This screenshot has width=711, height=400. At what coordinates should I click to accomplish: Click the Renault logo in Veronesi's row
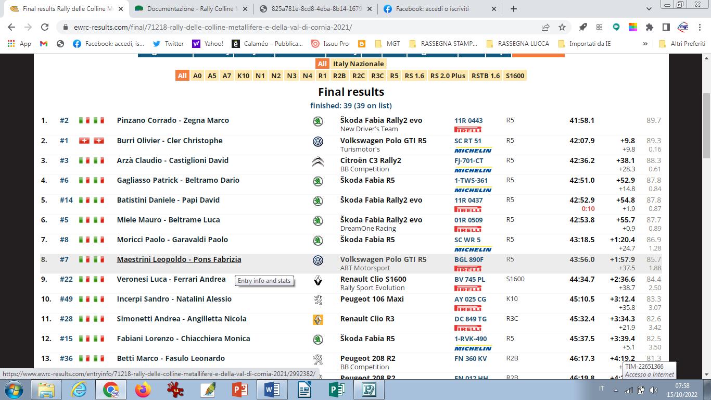[x=318, y=281]
